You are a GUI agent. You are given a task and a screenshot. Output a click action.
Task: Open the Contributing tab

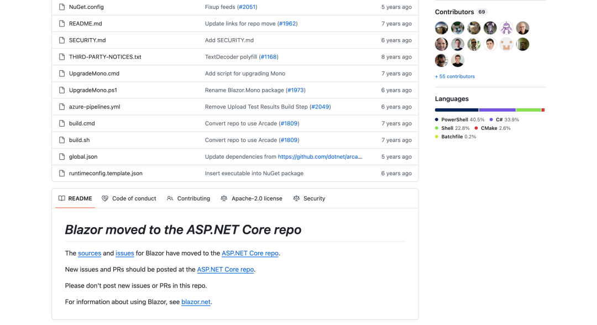pos(188,198)
